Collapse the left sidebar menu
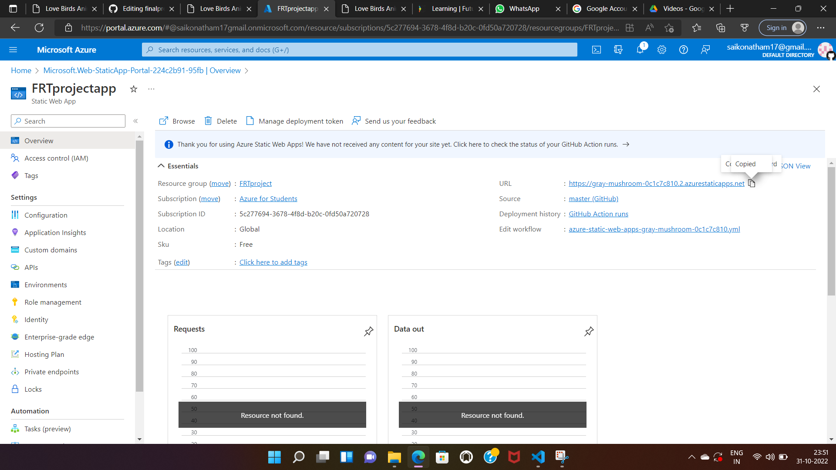Viewport: 836px width, 470px height. pyautogui.click(x=135, y=121)
